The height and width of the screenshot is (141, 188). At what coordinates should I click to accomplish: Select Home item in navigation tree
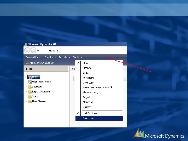click(x=34, y=77)
